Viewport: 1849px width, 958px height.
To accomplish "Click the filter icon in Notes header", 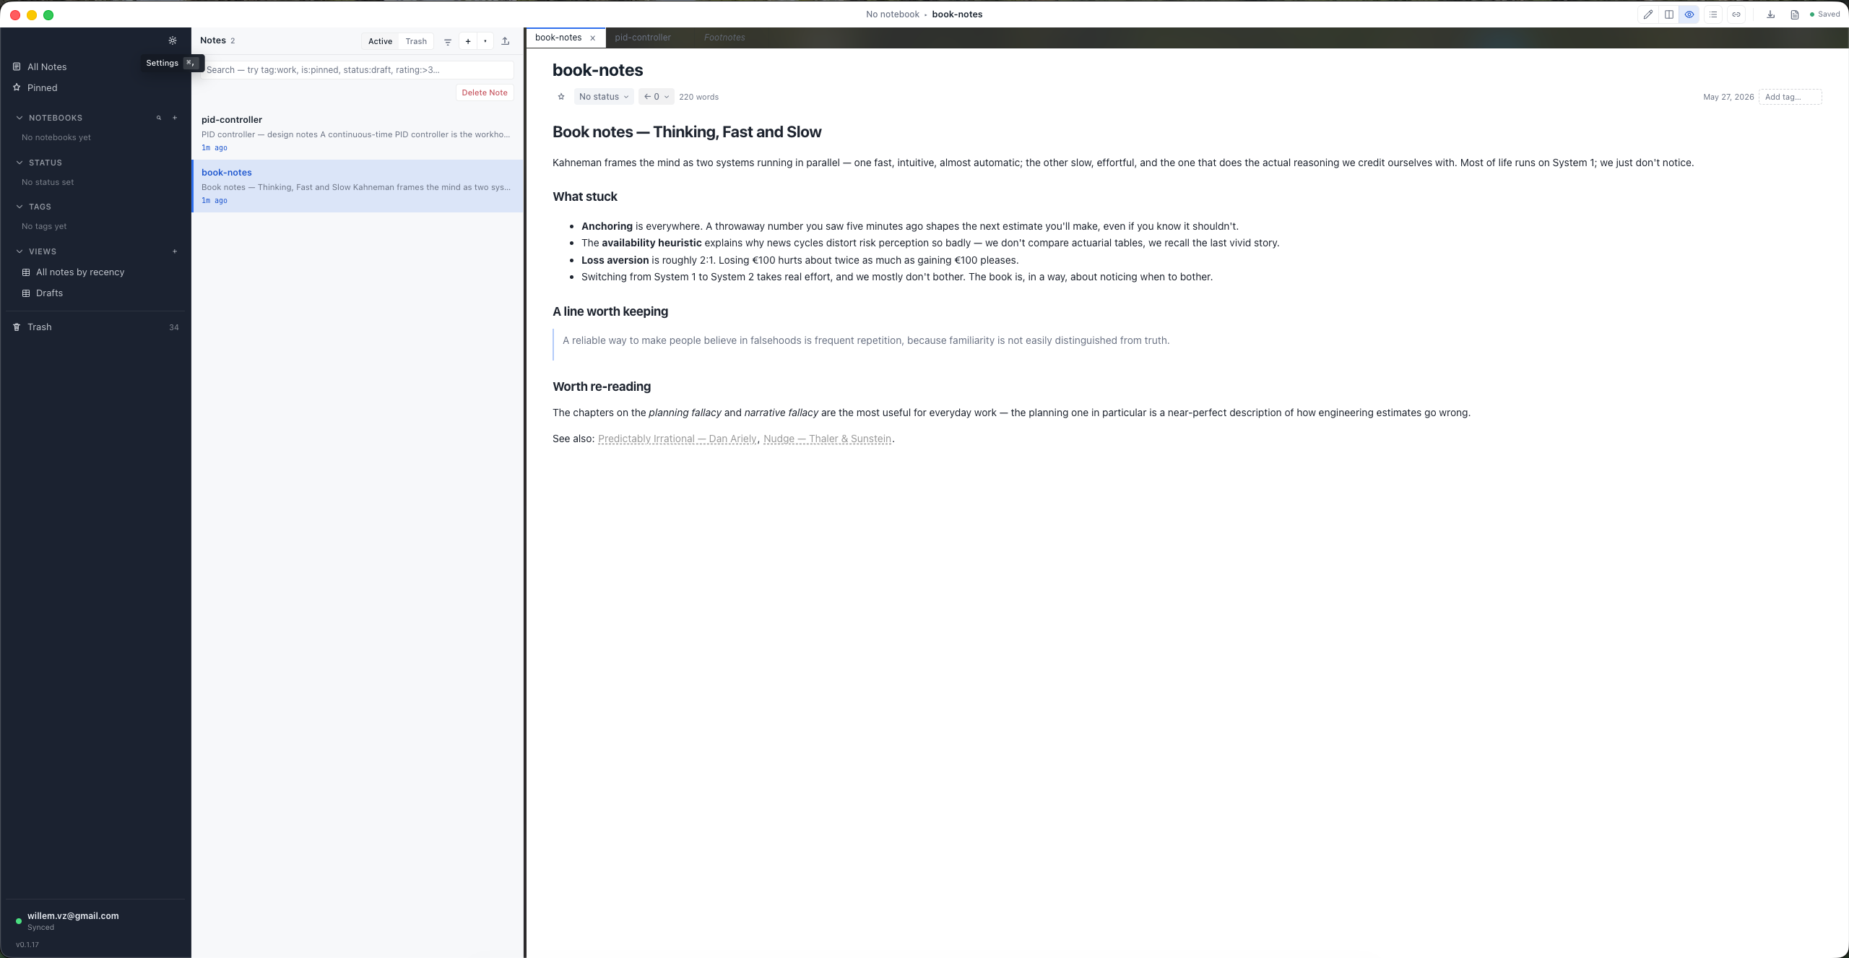I will pos(448,41).
